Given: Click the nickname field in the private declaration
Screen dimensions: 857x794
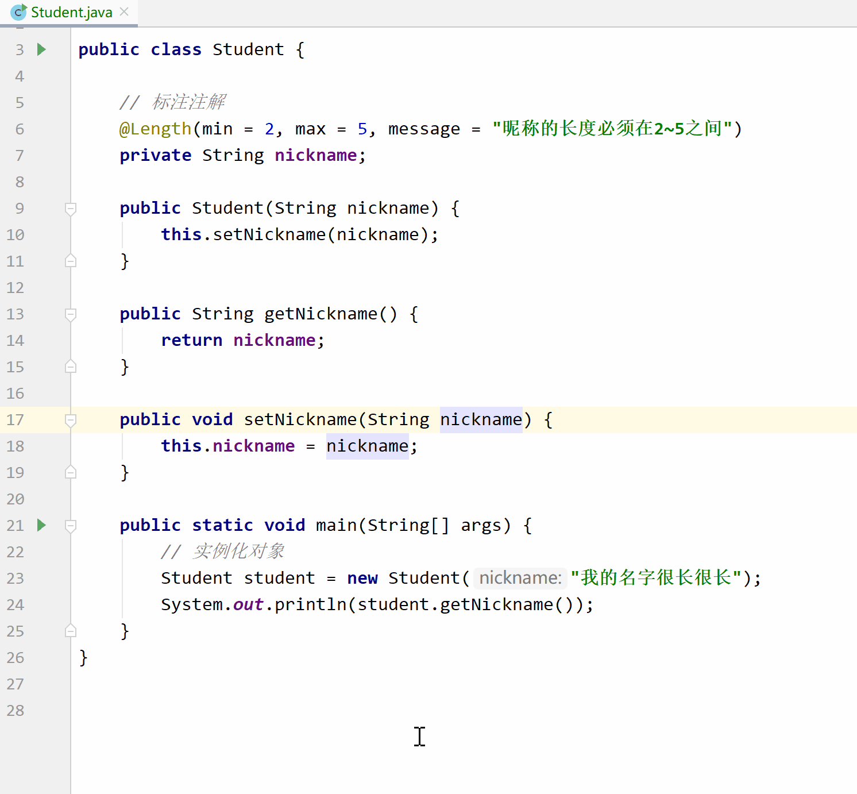Looking at the screenshot, I should (316, 155).
